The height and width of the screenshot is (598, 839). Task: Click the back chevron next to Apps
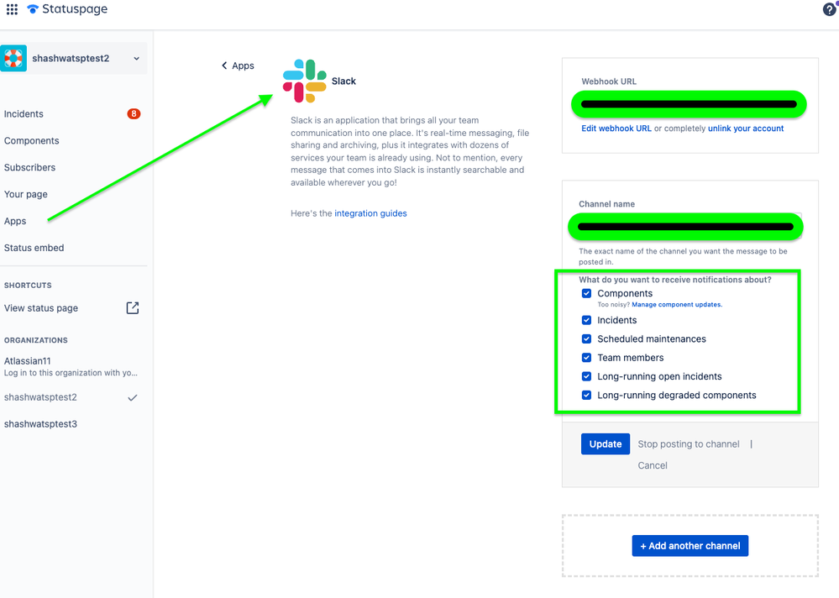click(224, 66)
